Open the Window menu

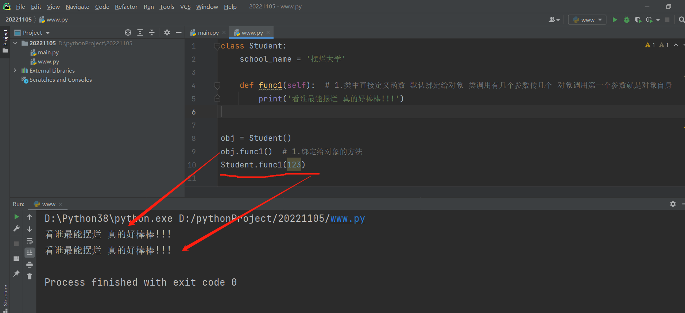(x=207, y=7)
